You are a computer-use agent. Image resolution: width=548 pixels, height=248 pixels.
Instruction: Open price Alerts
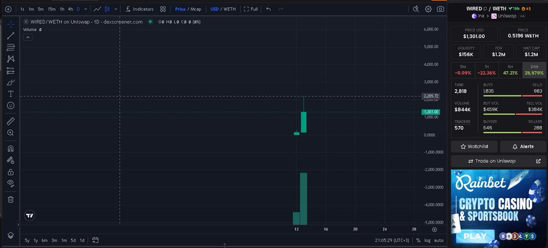click(523, 146)
